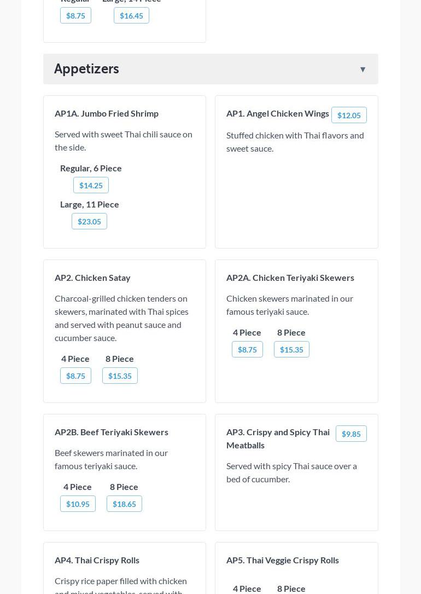
Task: Pick Chicken Teriyaki Skewers 8 piece $15.35
Action: click(x=291, y=350)
